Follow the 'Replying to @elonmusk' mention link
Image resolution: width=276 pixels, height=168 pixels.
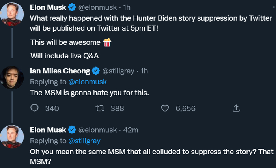point(88,82)
